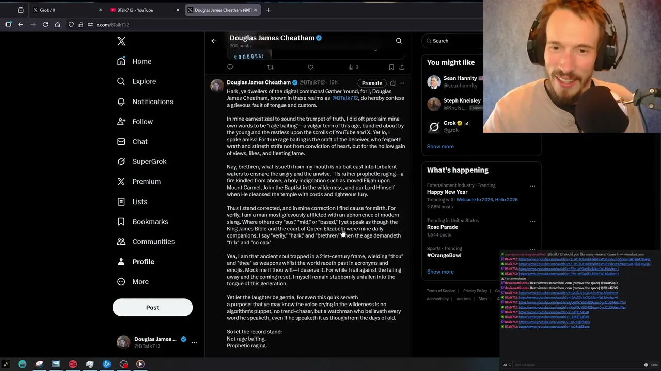The height and width of the screenshot is (371, 661).
Task: Open SuperGrok in X sidebar
Action: pyautogui.click(x=141, y=161)
